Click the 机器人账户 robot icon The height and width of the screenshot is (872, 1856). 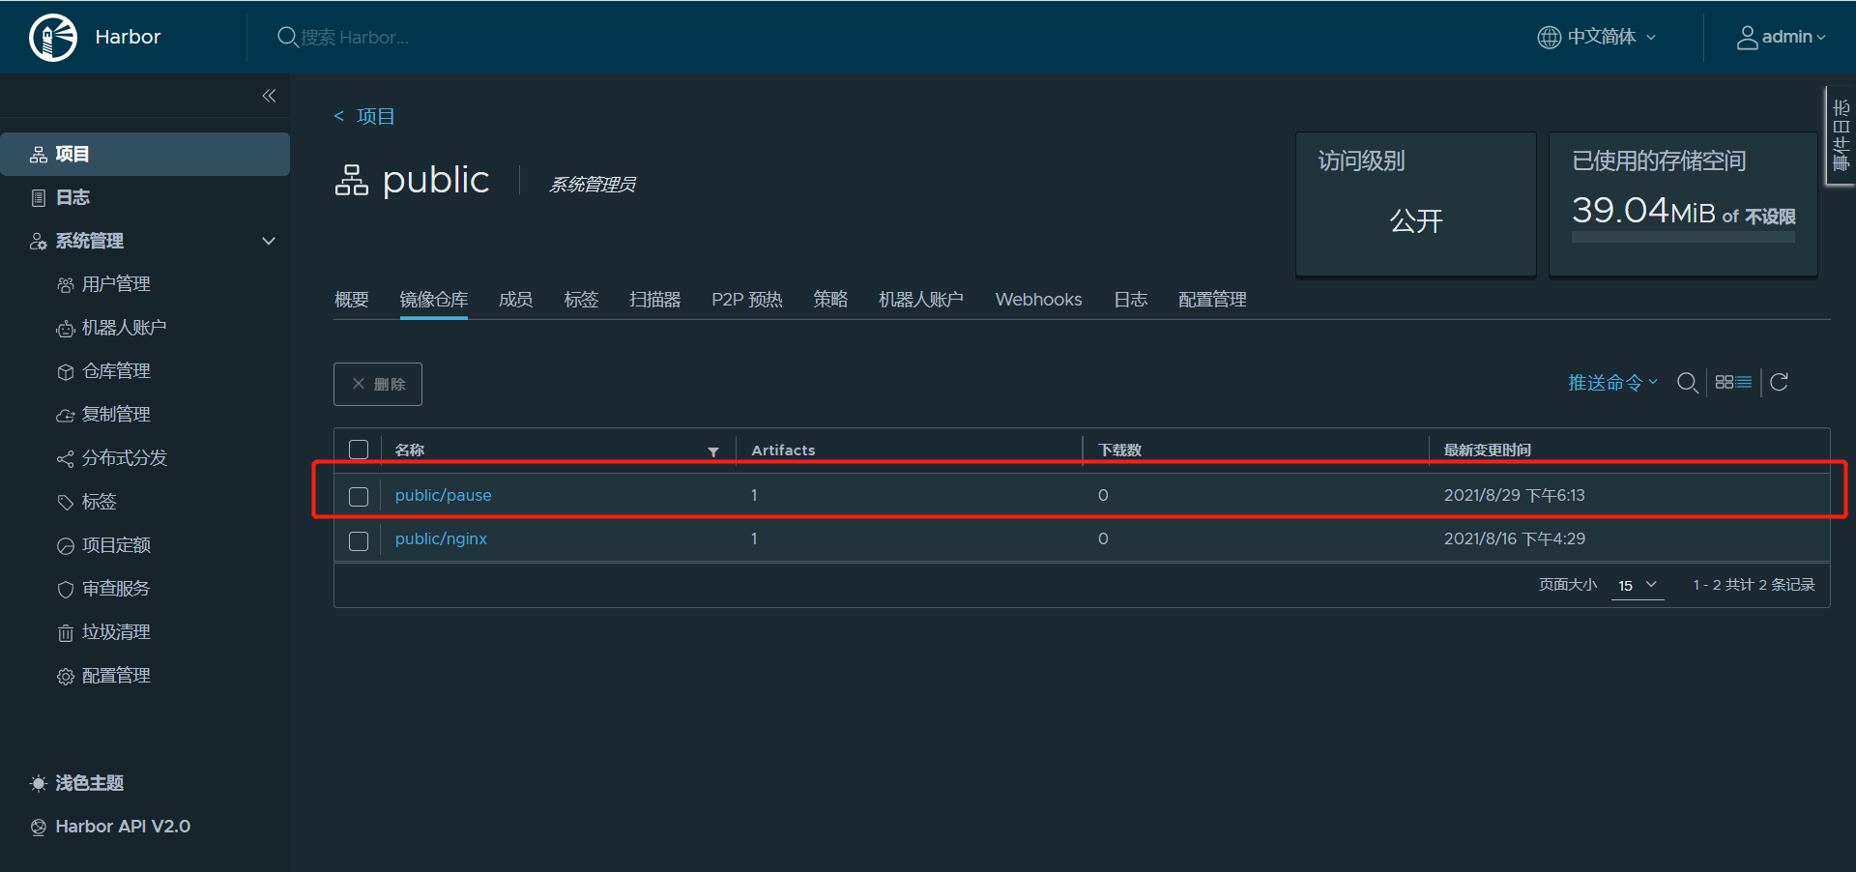(x=65, y=329)
